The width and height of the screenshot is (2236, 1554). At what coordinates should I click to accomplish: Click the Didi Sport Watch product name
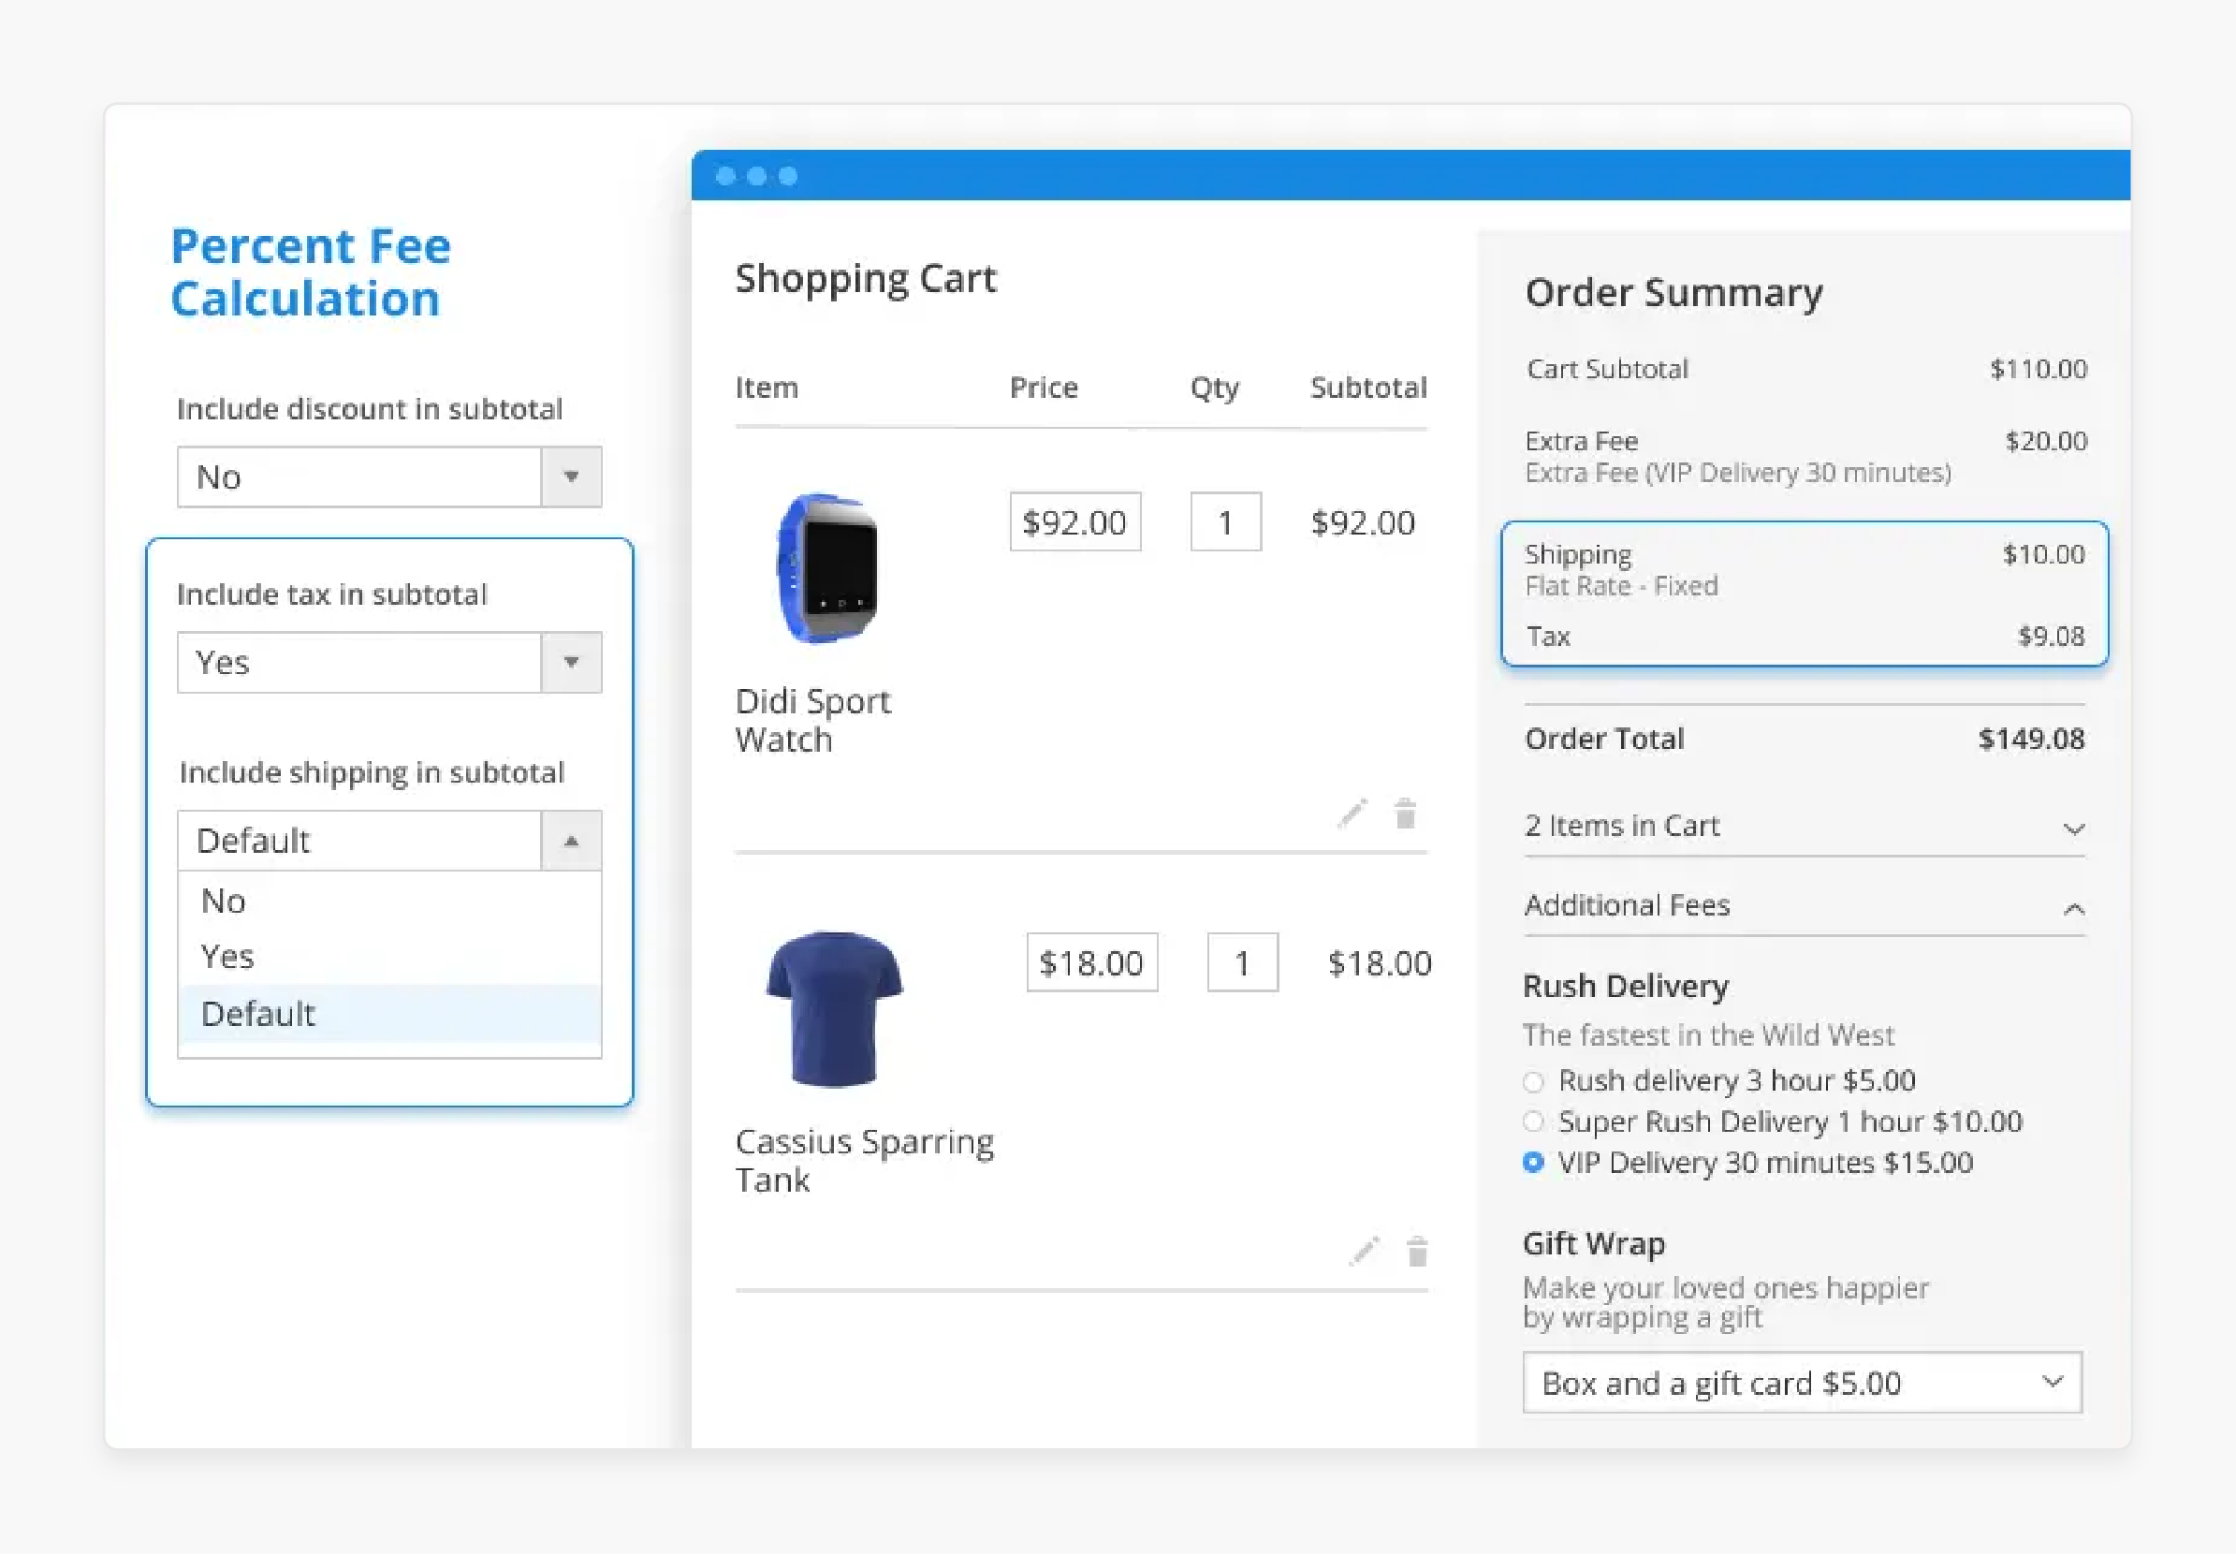click(812, 722)
